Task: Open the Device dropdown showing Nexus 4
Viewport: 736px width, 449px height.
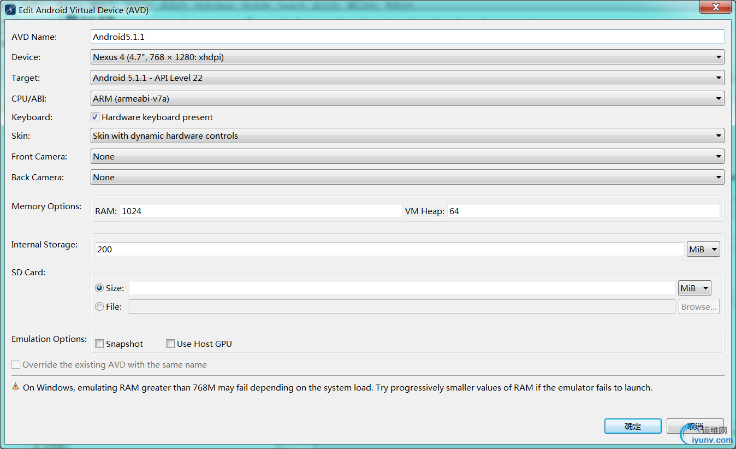Action: [x=407, y=57]
